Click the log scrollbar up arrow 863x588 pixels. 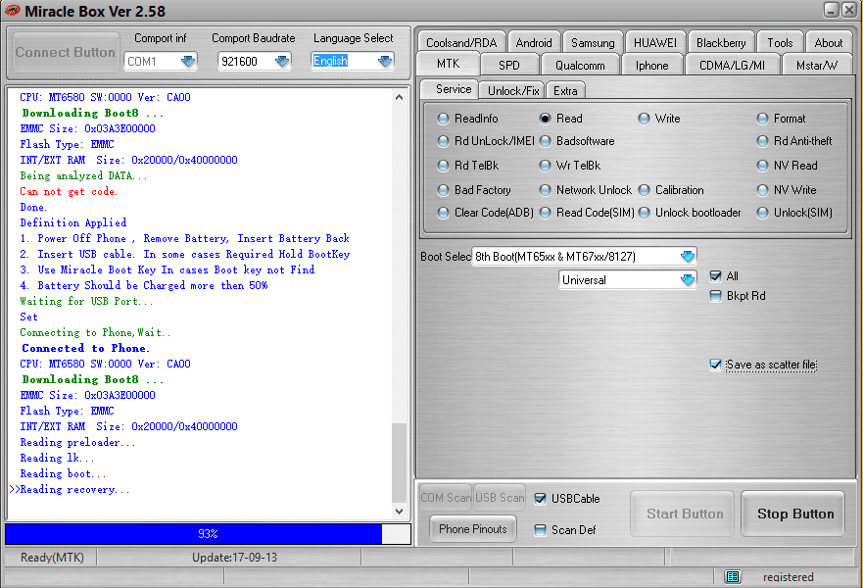[x=399, y=97]
